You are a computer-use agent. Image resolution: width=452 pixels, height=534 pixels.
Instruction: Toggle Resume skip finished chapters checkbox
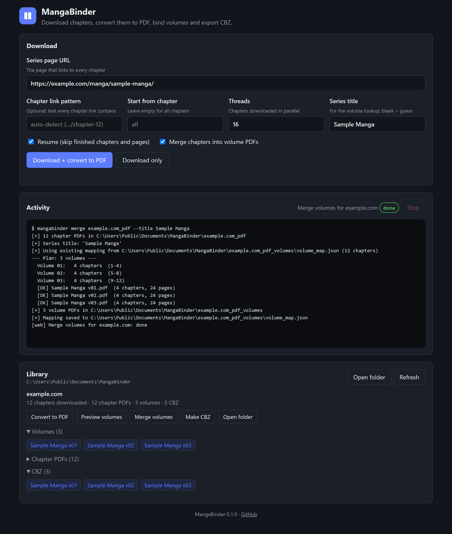point(31,142)
